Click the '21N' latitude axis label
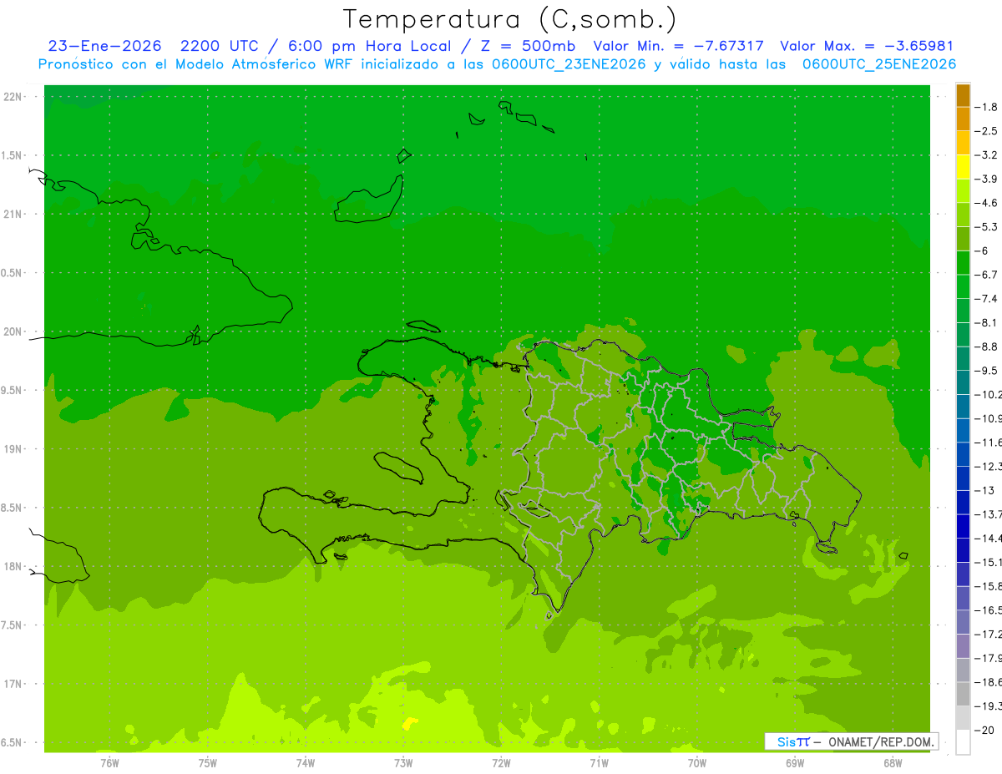This screenshot has height=774, width=1002. click(x=13, y=214)
